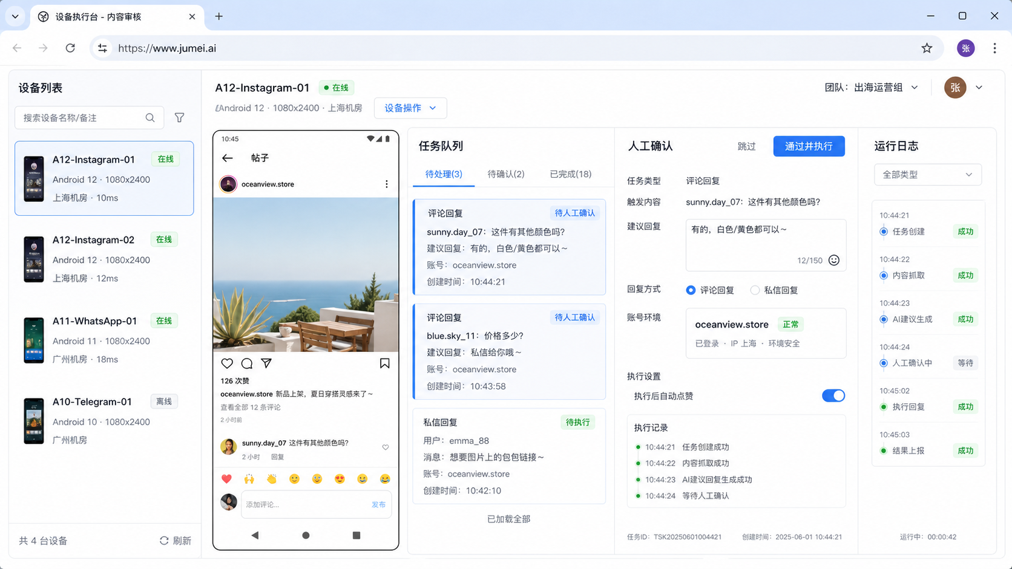Click the 执行回复 log entry
Screen dimensions: 1012x569
click(928, 406)
